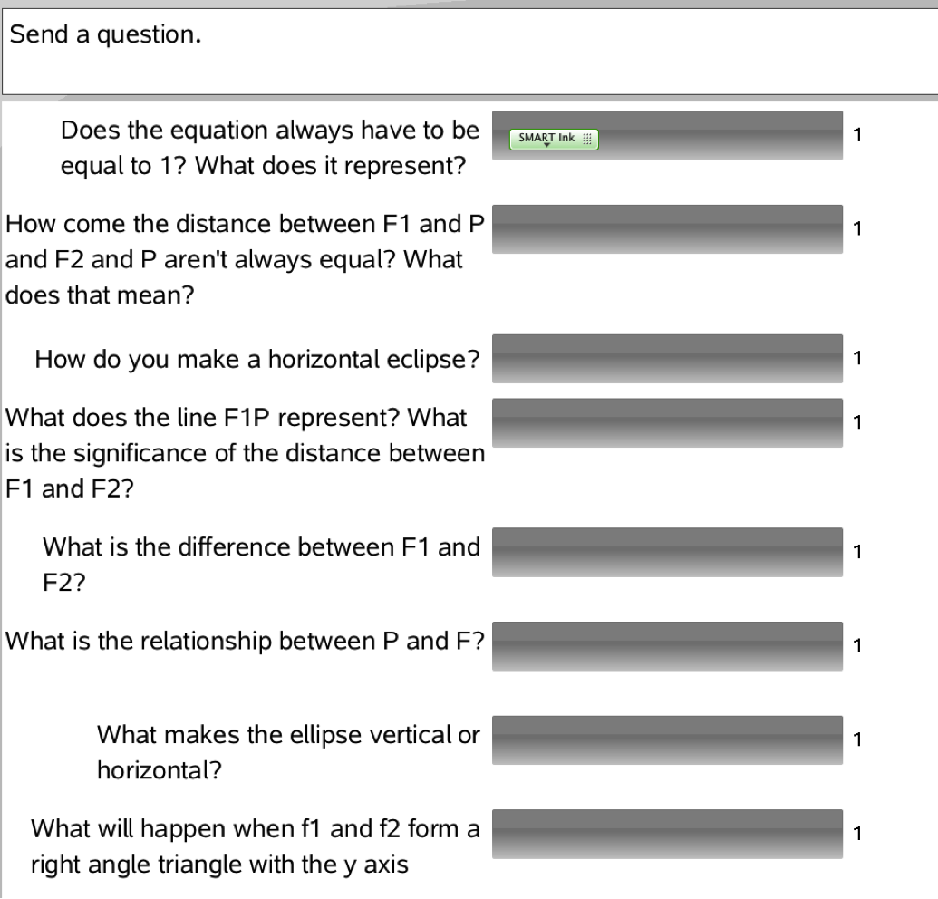This screenshot has height=899, width=938.
Task: Select "What is the difference between F1 and F2?"
Action: point(261,565)
